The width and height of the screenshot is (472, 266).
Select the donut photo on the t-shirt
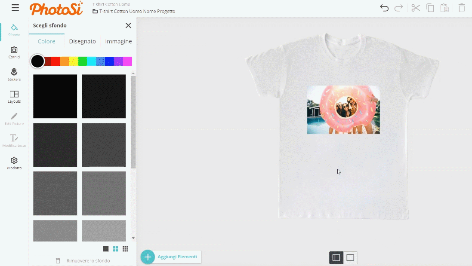tap(343, 110)
